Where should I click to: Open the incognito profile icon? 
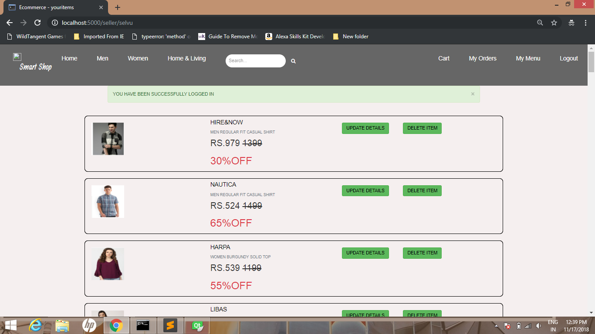571,23
